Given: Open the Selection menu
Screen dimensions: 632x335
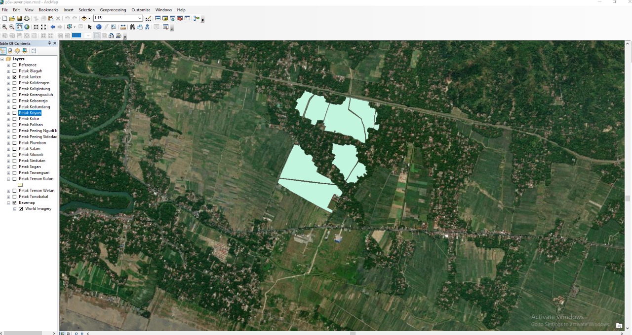Looking at the screenshot, I should 86,10.
